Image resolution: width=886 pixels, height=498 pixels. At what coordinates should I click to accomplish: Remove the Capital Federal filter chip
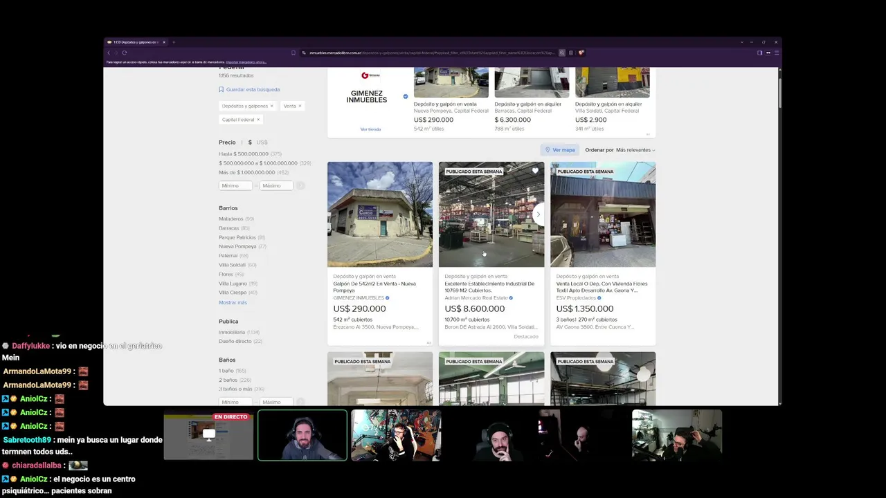[258, 120]
